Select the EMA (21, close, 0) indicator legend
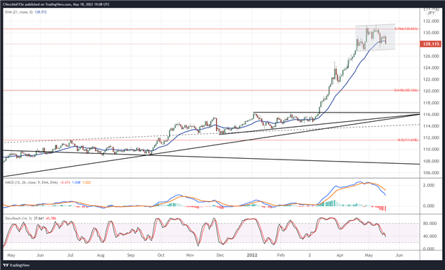445x270 pixels. click(19, 12)
